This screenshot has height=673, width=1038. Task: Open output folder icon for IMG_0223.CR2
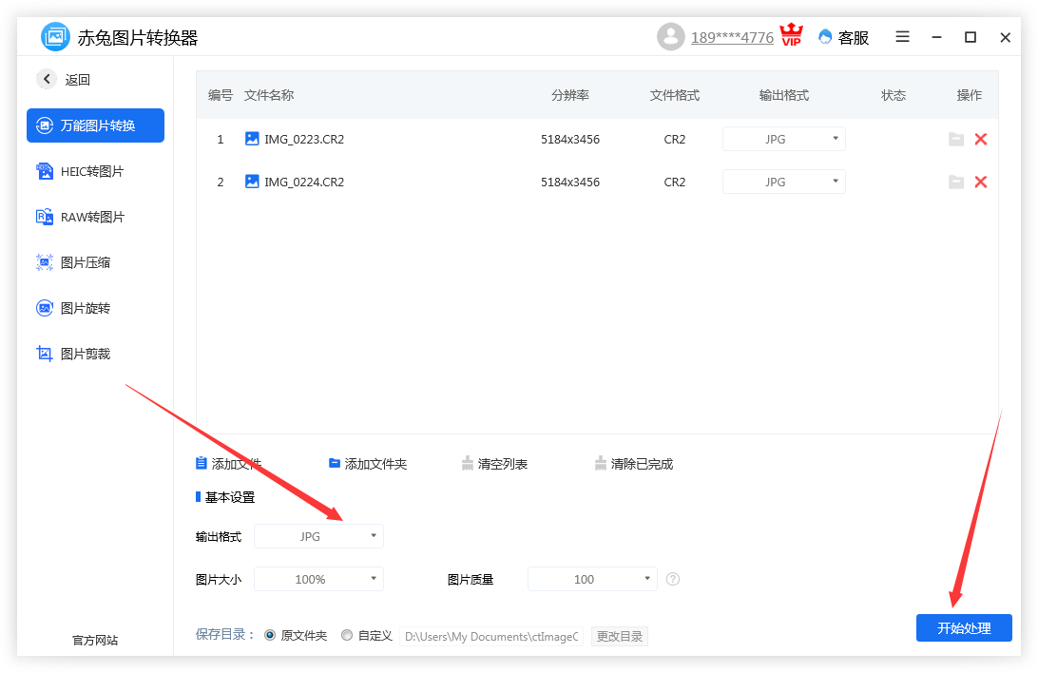[956, 139]
